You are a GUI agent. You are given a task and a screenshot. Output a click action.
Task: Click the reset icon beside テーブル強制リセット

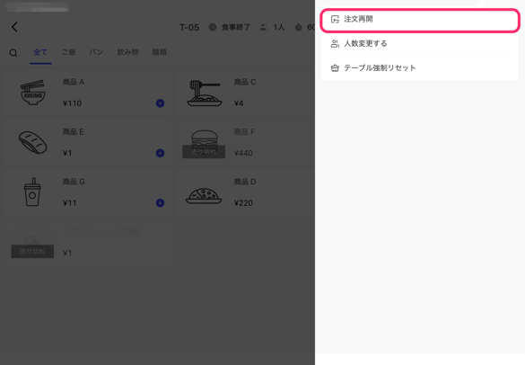coord(335,68)
